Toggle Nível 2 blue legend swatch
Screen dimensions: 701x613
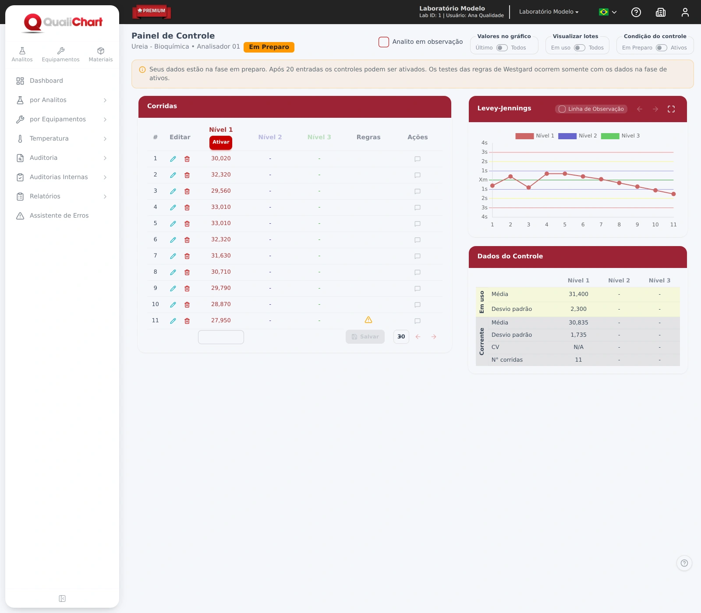(567, 136)
